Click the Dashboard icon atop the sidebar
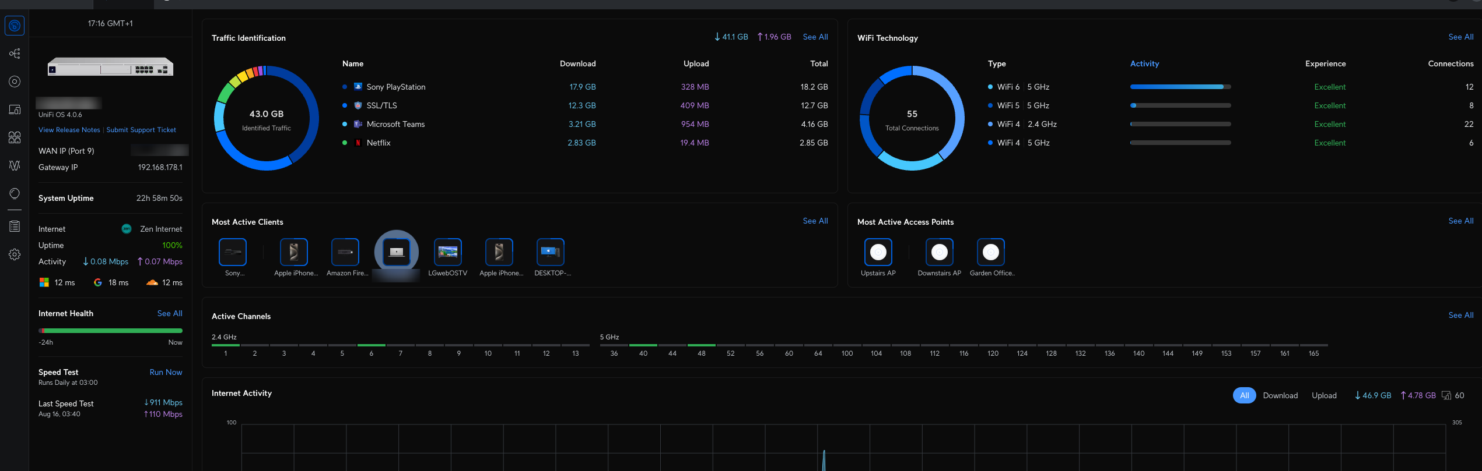The height and width of the screenshot is (471, 1482). point(15,26)
